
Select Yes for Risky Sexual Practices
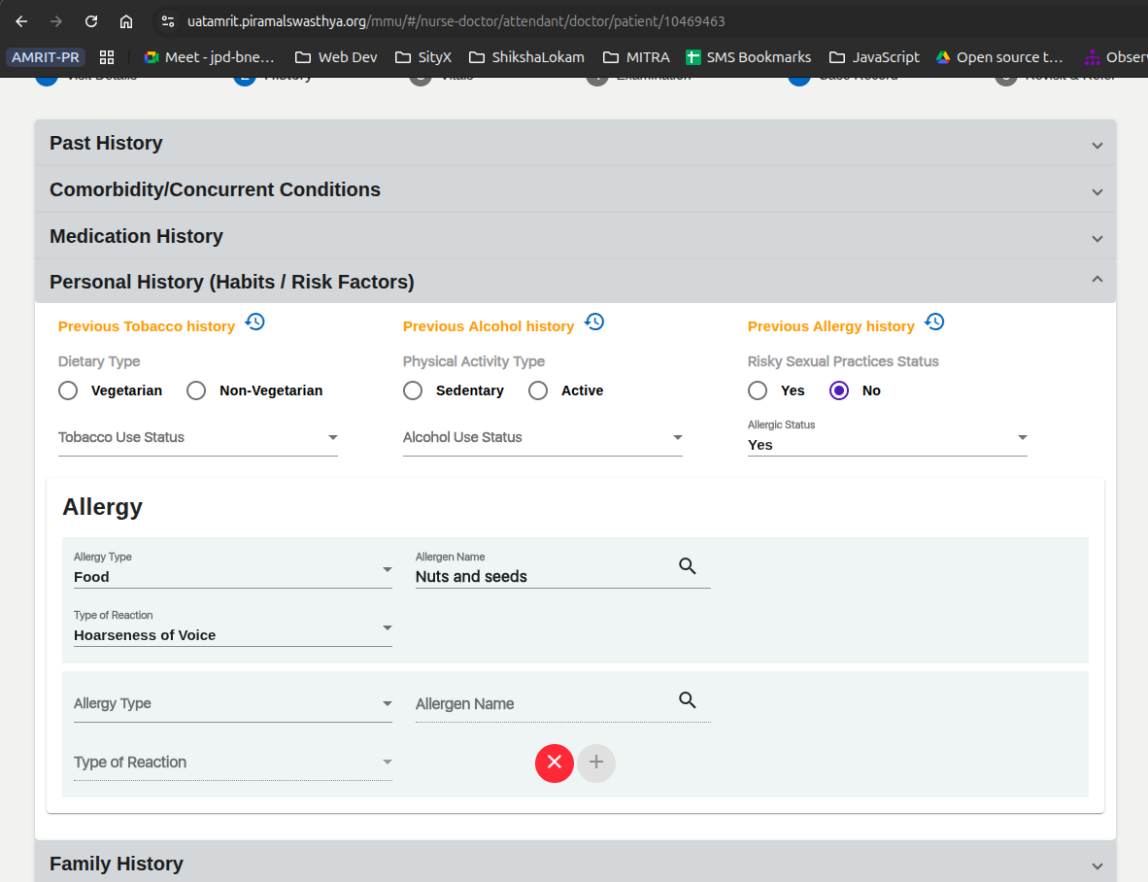click(x=758, y=390)
